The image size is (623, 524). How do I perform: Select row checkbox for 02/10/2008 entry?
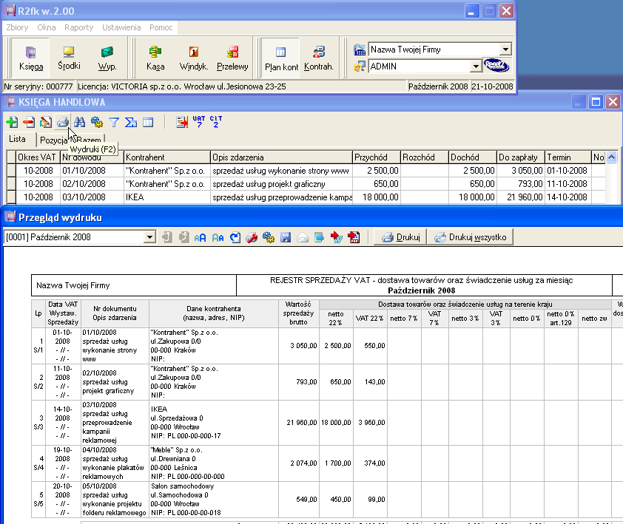pos(11,184)
